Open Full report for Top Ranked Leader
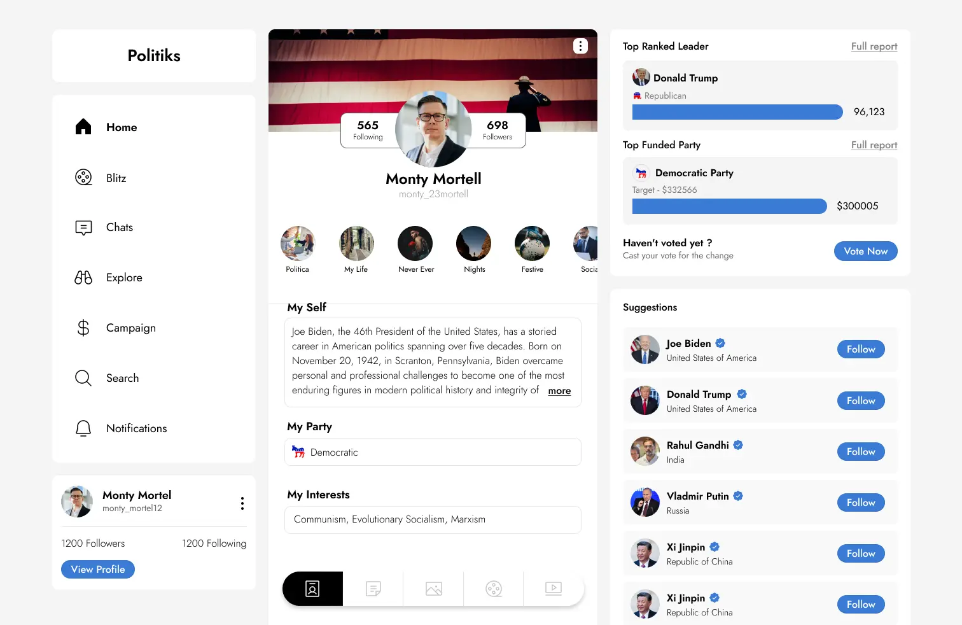Image resolution: width=962 pixels, height=625 pixels. pos(874,46)
